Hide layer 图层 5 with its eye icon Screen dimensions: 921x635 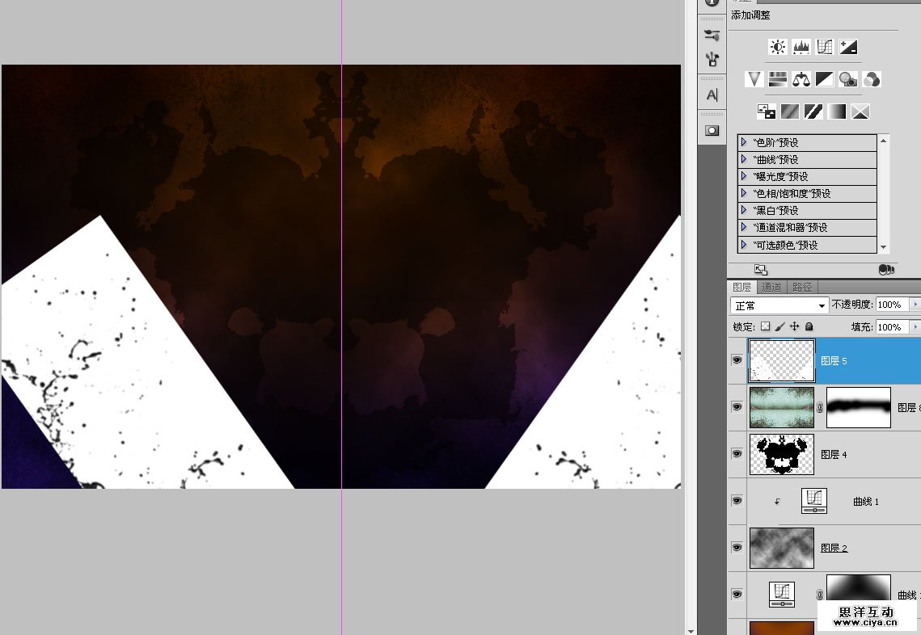737,360
